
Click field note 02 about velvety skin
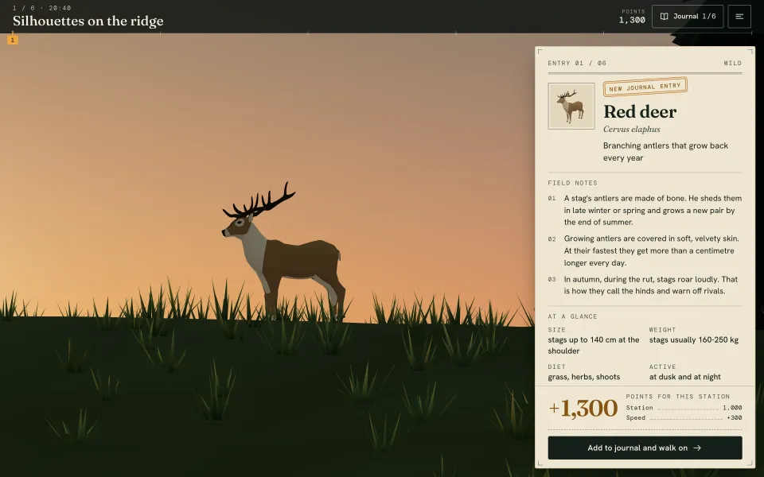click(645, 250)
